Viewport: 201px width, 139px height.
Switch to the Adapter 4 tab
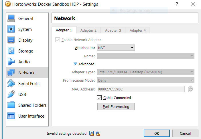pyautogui.click(x=137, y=31)
